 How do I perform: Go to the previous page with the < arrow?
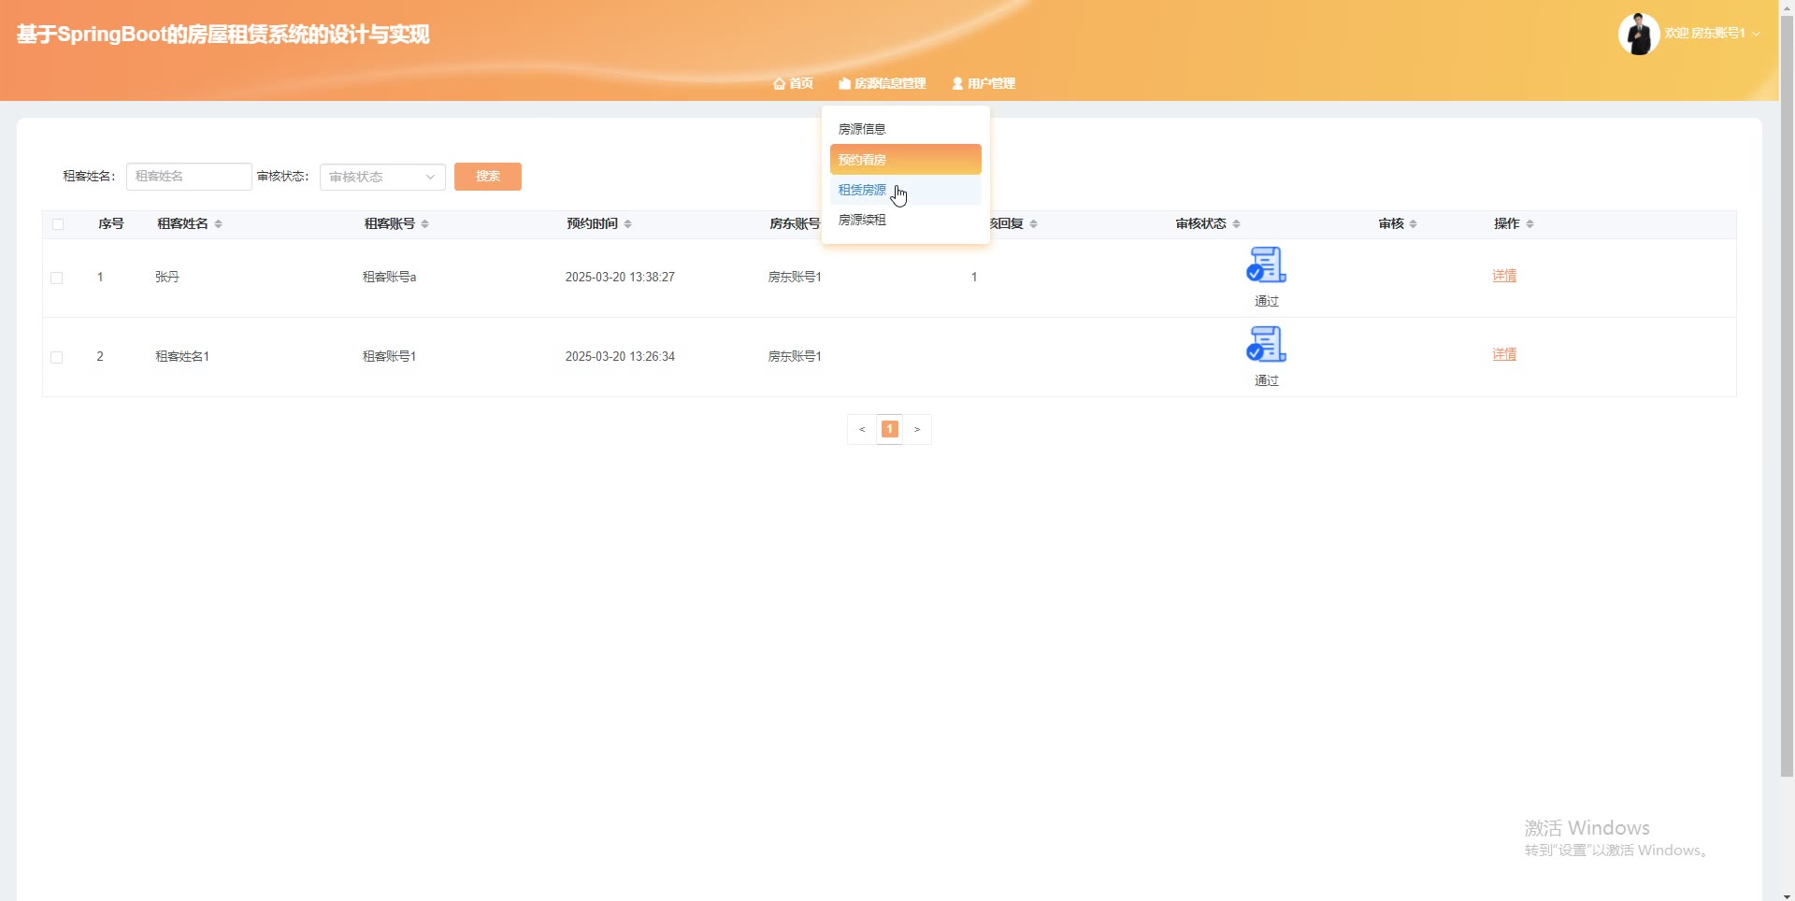coord(862,429)
